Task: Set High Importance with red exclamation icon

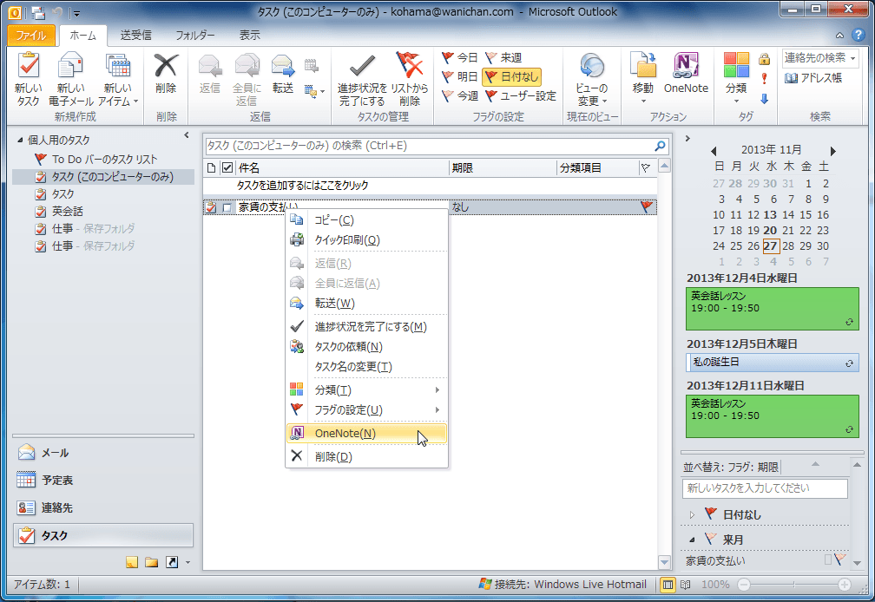Action: coord(764,78)
